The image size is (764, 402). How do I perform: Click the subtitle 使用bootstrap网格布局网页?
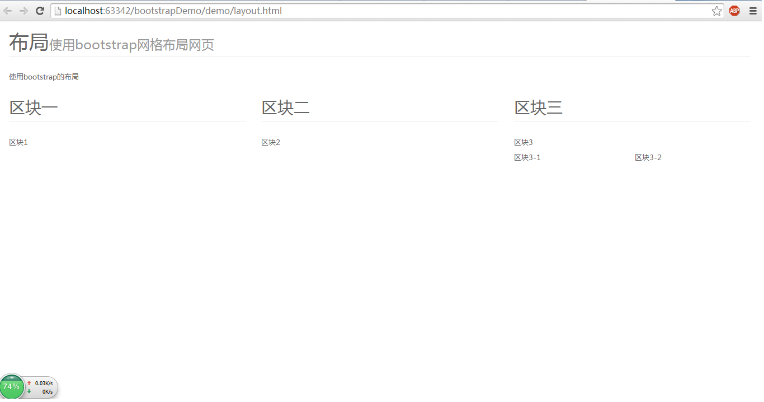coord(132,45)
